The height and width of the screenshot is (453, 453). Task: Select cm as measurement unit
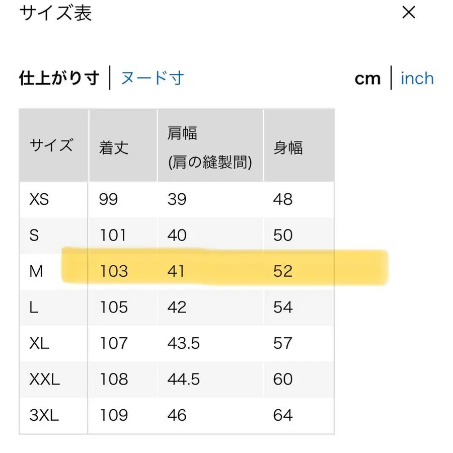pos(367,78)
